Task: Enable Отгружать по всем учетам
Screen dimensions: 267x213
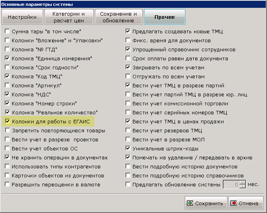Action: click(128, 76)
